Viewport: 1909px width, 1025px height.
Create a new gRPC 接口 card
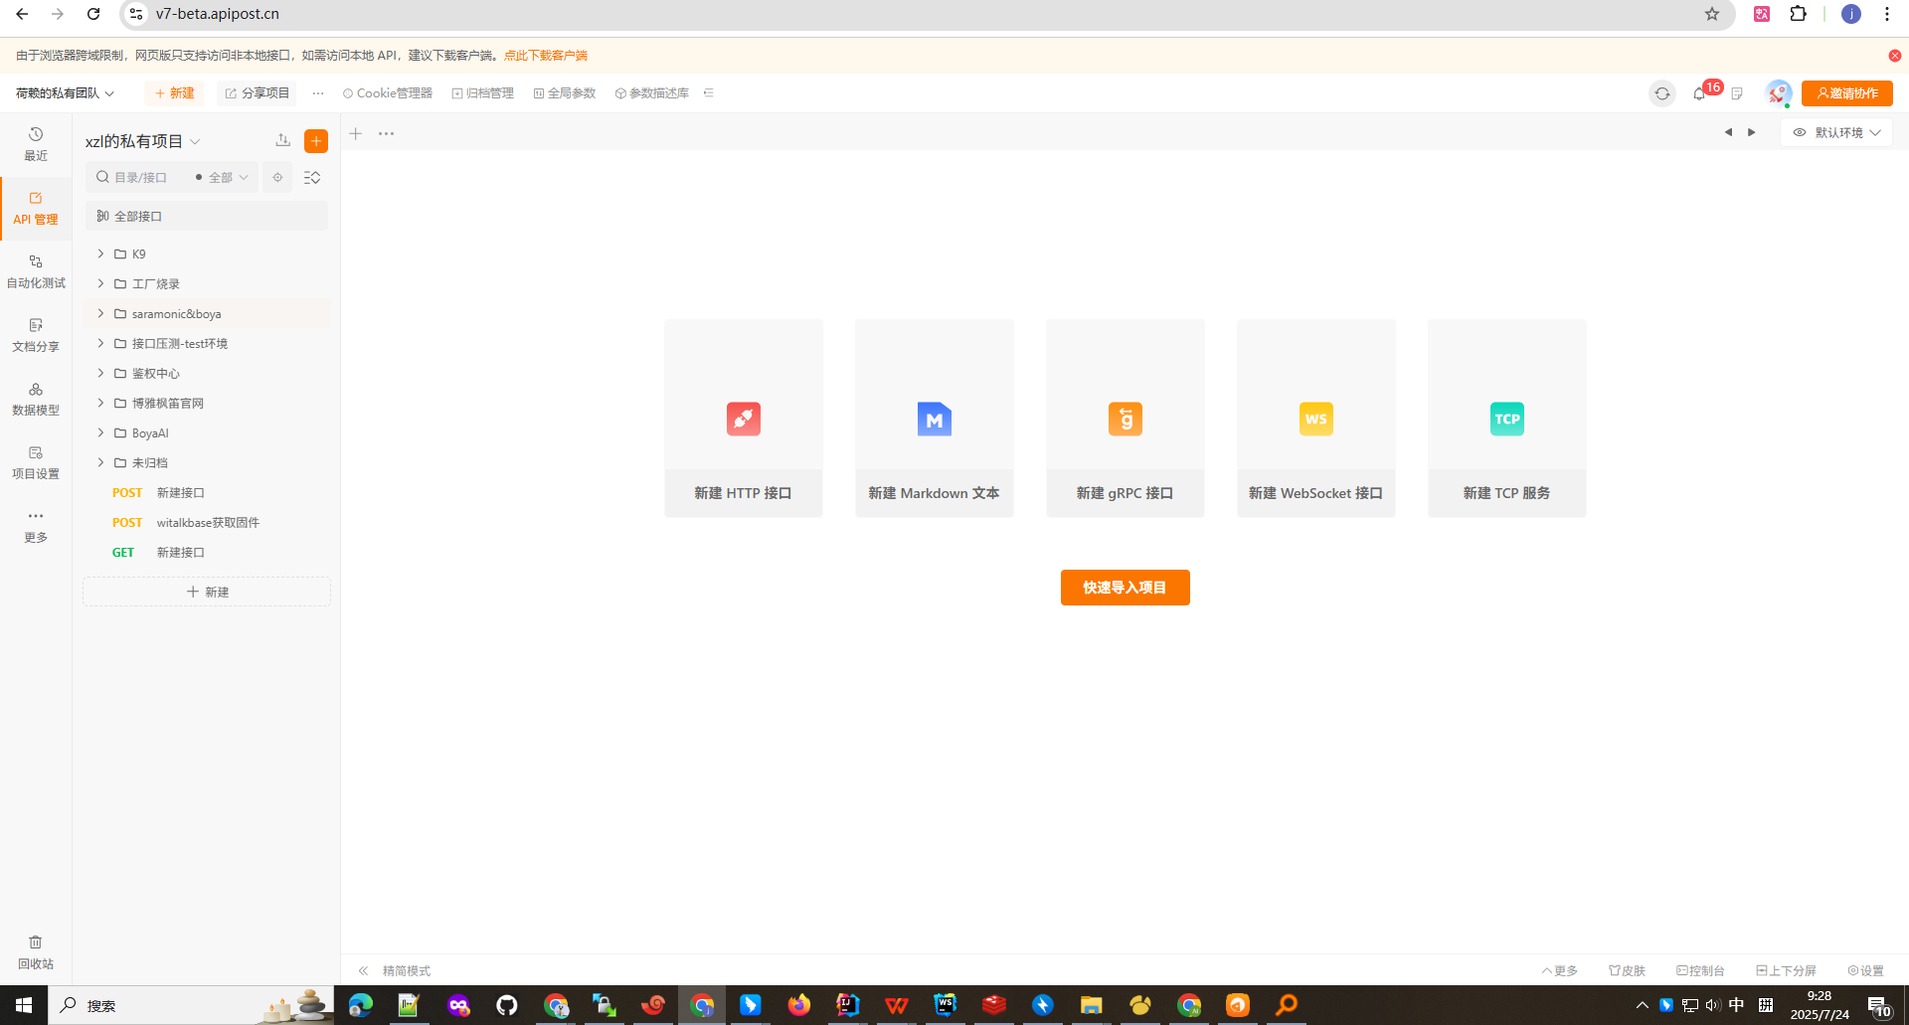point(1126,418)
